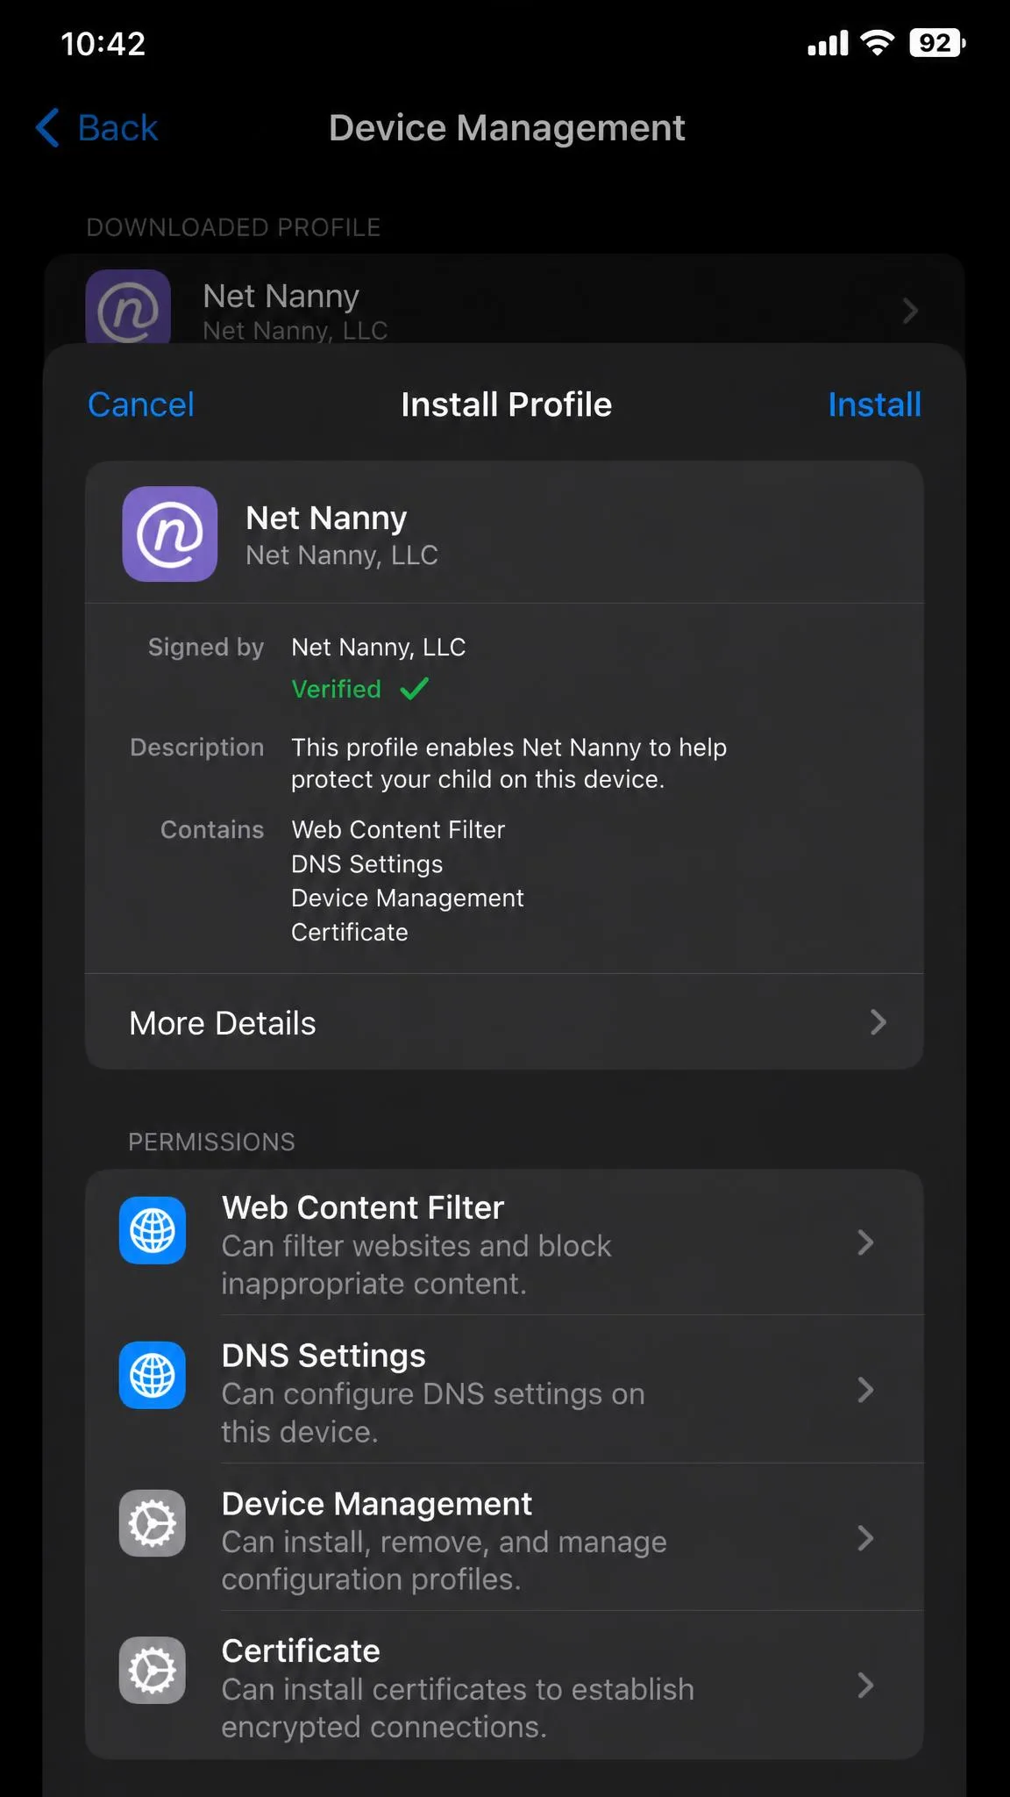Tap the Device Management gear icon

click(x=153, y=1523)
